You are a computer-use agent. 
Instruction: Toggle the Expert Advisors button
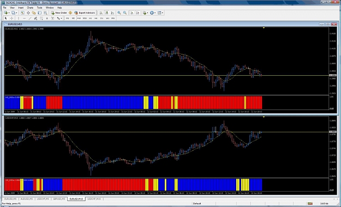85,13
